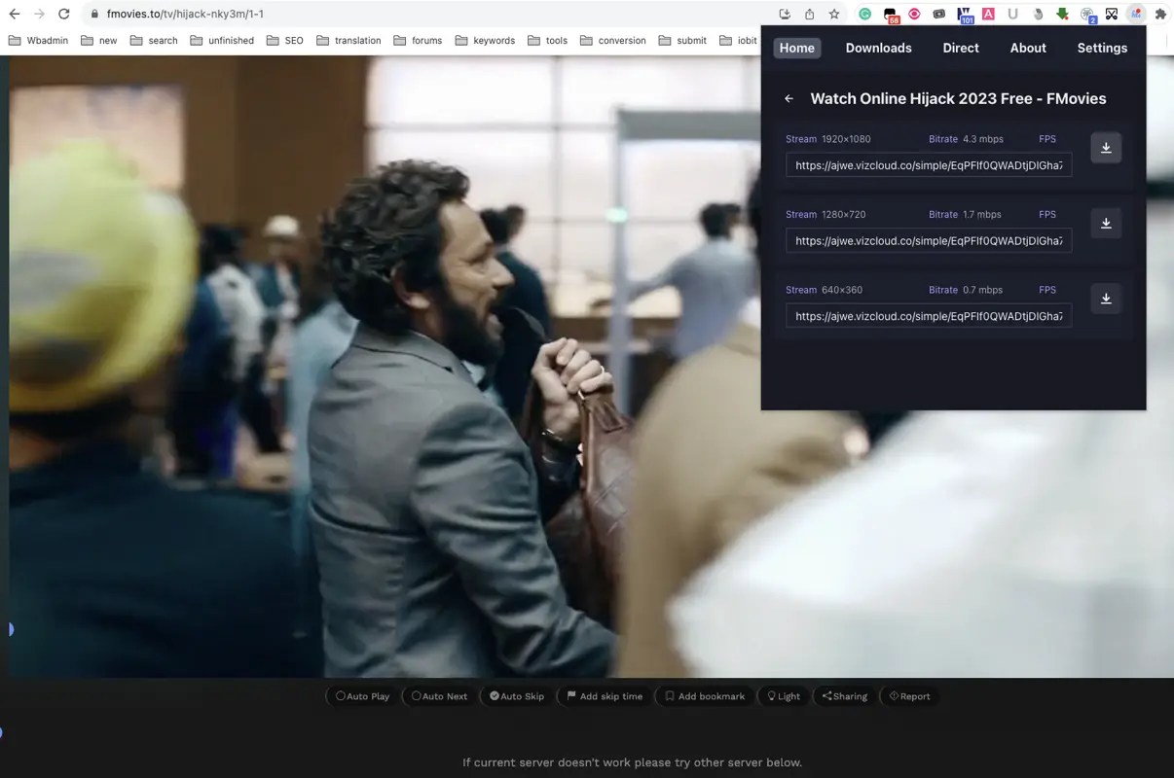Click the back arrow beside Watch Online Hijack
1174x778 pixels.
click(789, 98)
